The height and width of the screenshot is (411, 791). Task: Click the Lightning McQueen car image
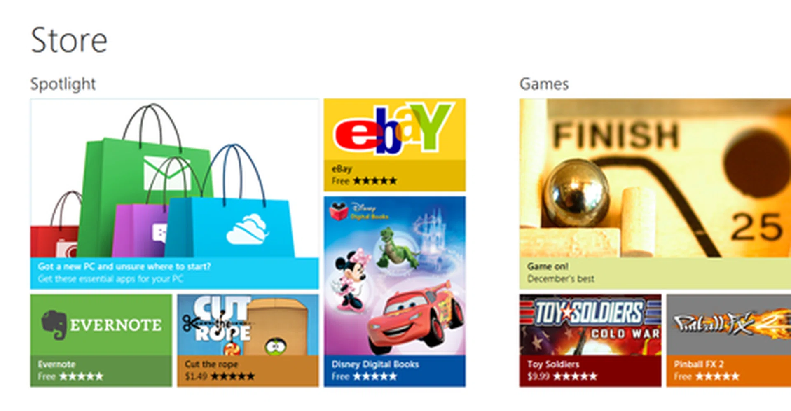pos(415,317)
